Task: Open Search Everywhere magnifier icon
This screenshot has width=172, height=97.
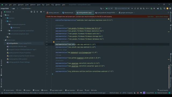Action: point(164,8)
